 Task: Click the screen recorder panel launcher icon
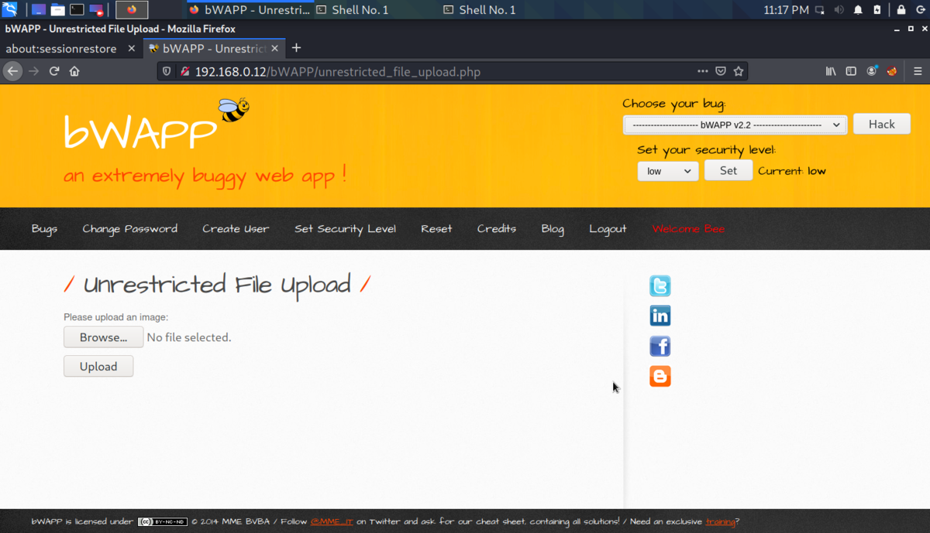pyautogui.click(x=96, y=10)
